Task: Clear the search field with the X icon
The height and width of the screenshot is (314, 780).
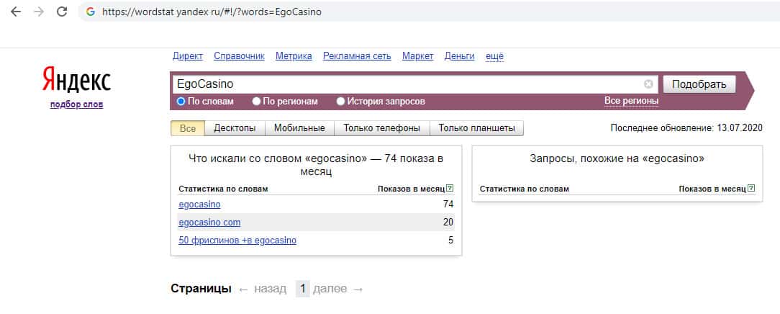Action: [648, 84]
